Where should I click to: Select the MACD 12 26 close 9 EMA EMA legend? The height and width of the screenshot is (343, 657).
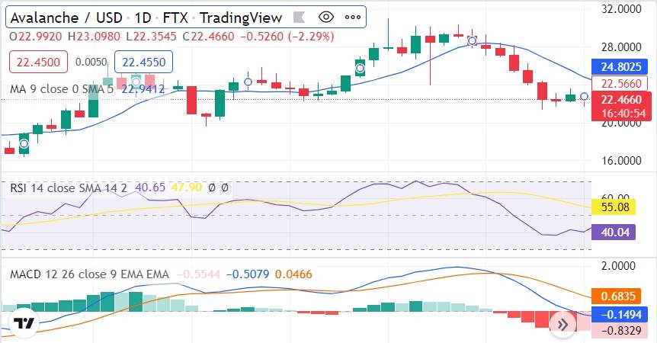pos(89,274)
